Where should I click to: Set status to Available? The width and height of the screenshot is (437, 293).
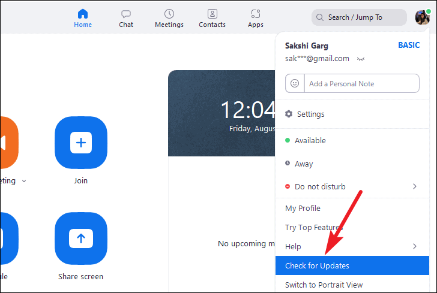tap(352, 141)
